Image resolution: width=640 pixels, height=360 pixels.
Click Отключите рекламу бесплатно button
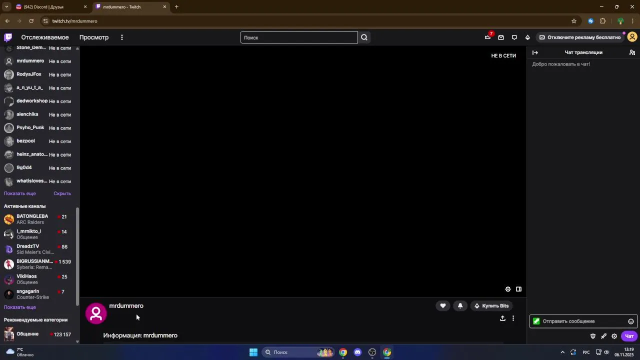pyautogui.click(x=580, y=37)
